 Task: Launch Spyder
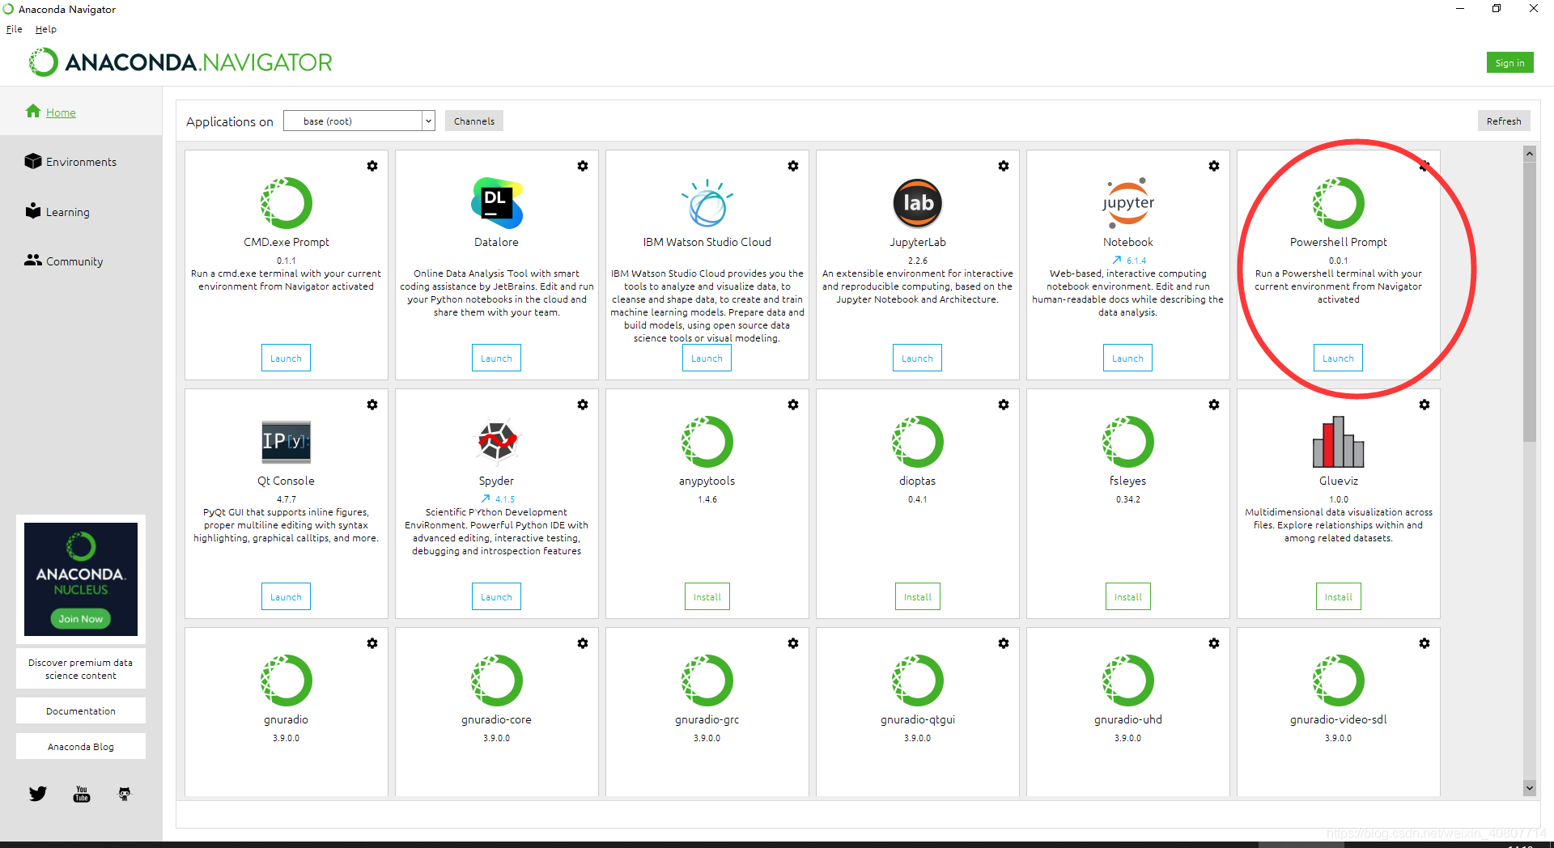(496, 597)
